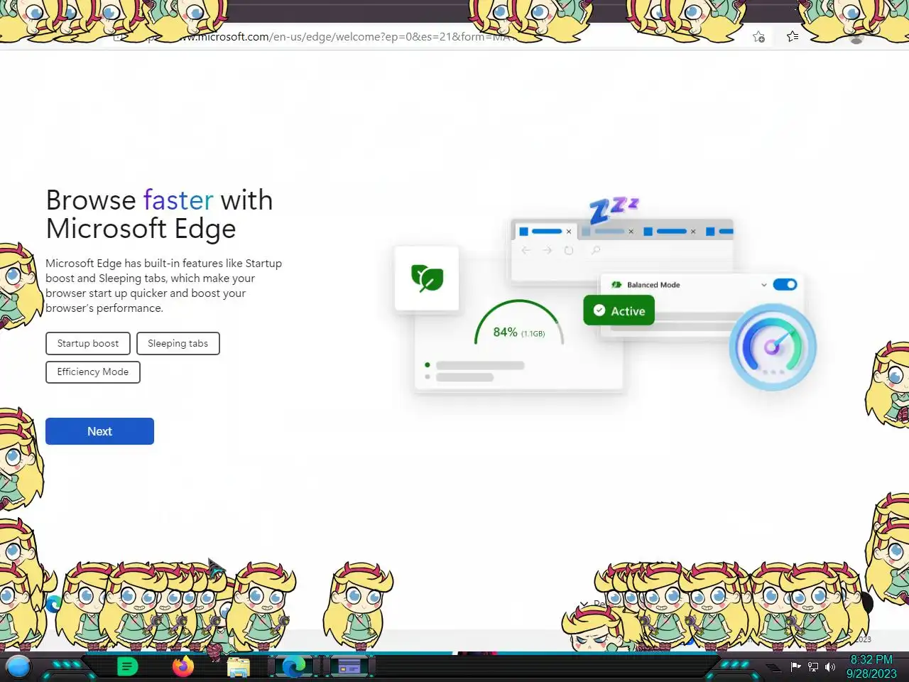Click the 84% memory gauge in illustration
Image resolution: width=909 pixels, height=682 pixels.
click(x=519, y=323)
